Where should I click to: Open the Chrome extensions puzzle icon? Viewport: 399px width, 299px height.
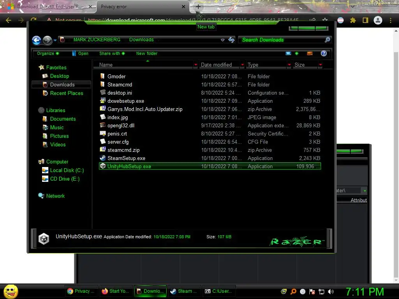pos(353,20)
